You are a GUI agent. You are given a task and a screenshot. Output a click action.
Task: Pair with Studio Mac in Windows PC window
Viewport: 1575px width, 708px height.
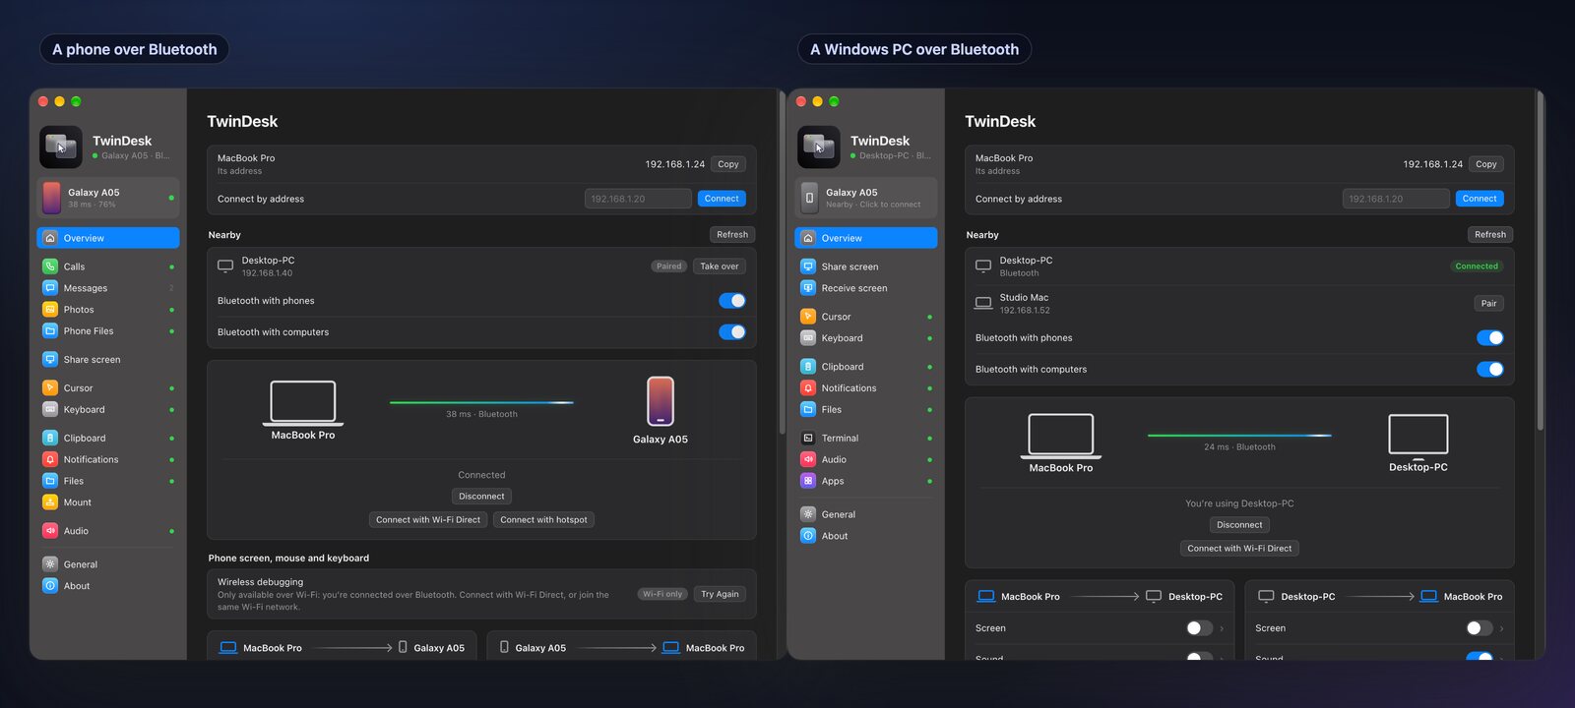pos(1489,304)
